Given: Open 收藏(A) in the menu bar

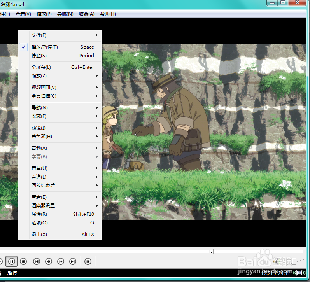Looking at the screenshot, I should click(x=87, y=14).
